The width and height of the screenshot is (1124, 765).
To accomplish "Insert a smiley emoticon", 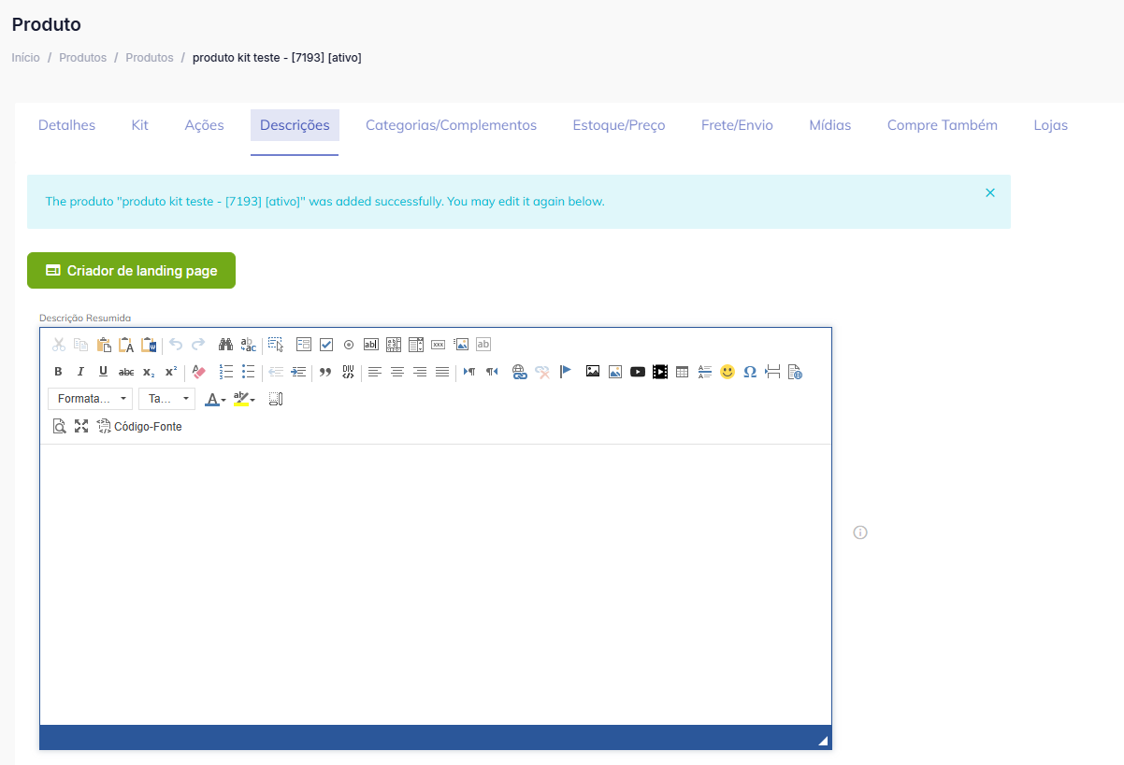I will point(728,372).
